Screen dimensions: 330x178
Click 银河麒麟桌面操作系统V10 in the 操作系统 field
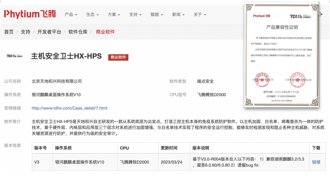56,95
